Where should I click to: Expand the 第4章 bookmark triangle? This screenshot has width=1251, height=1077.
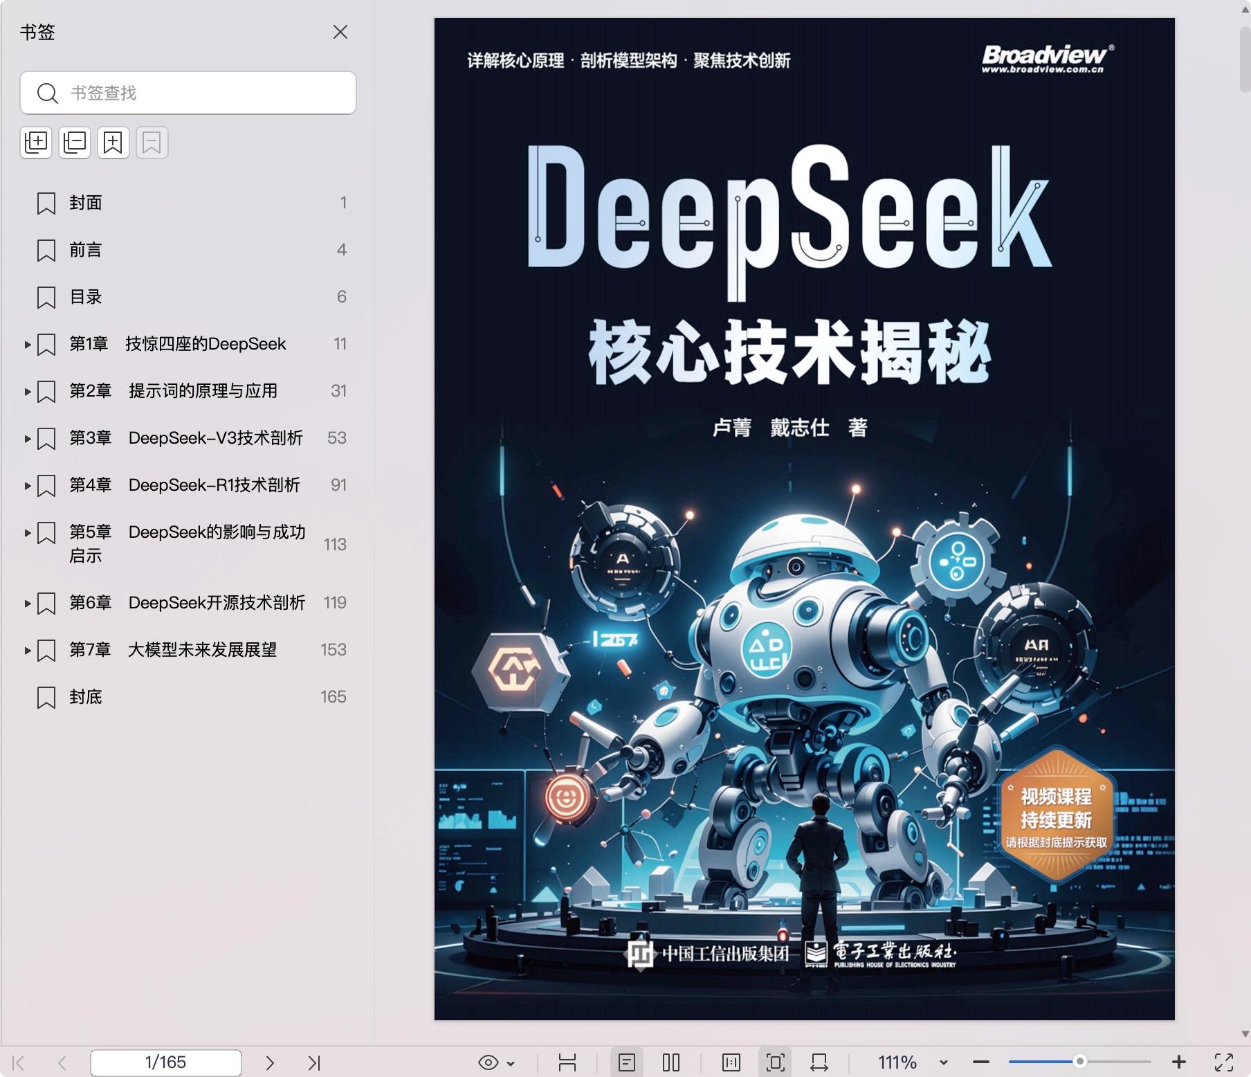pos(27,485)
